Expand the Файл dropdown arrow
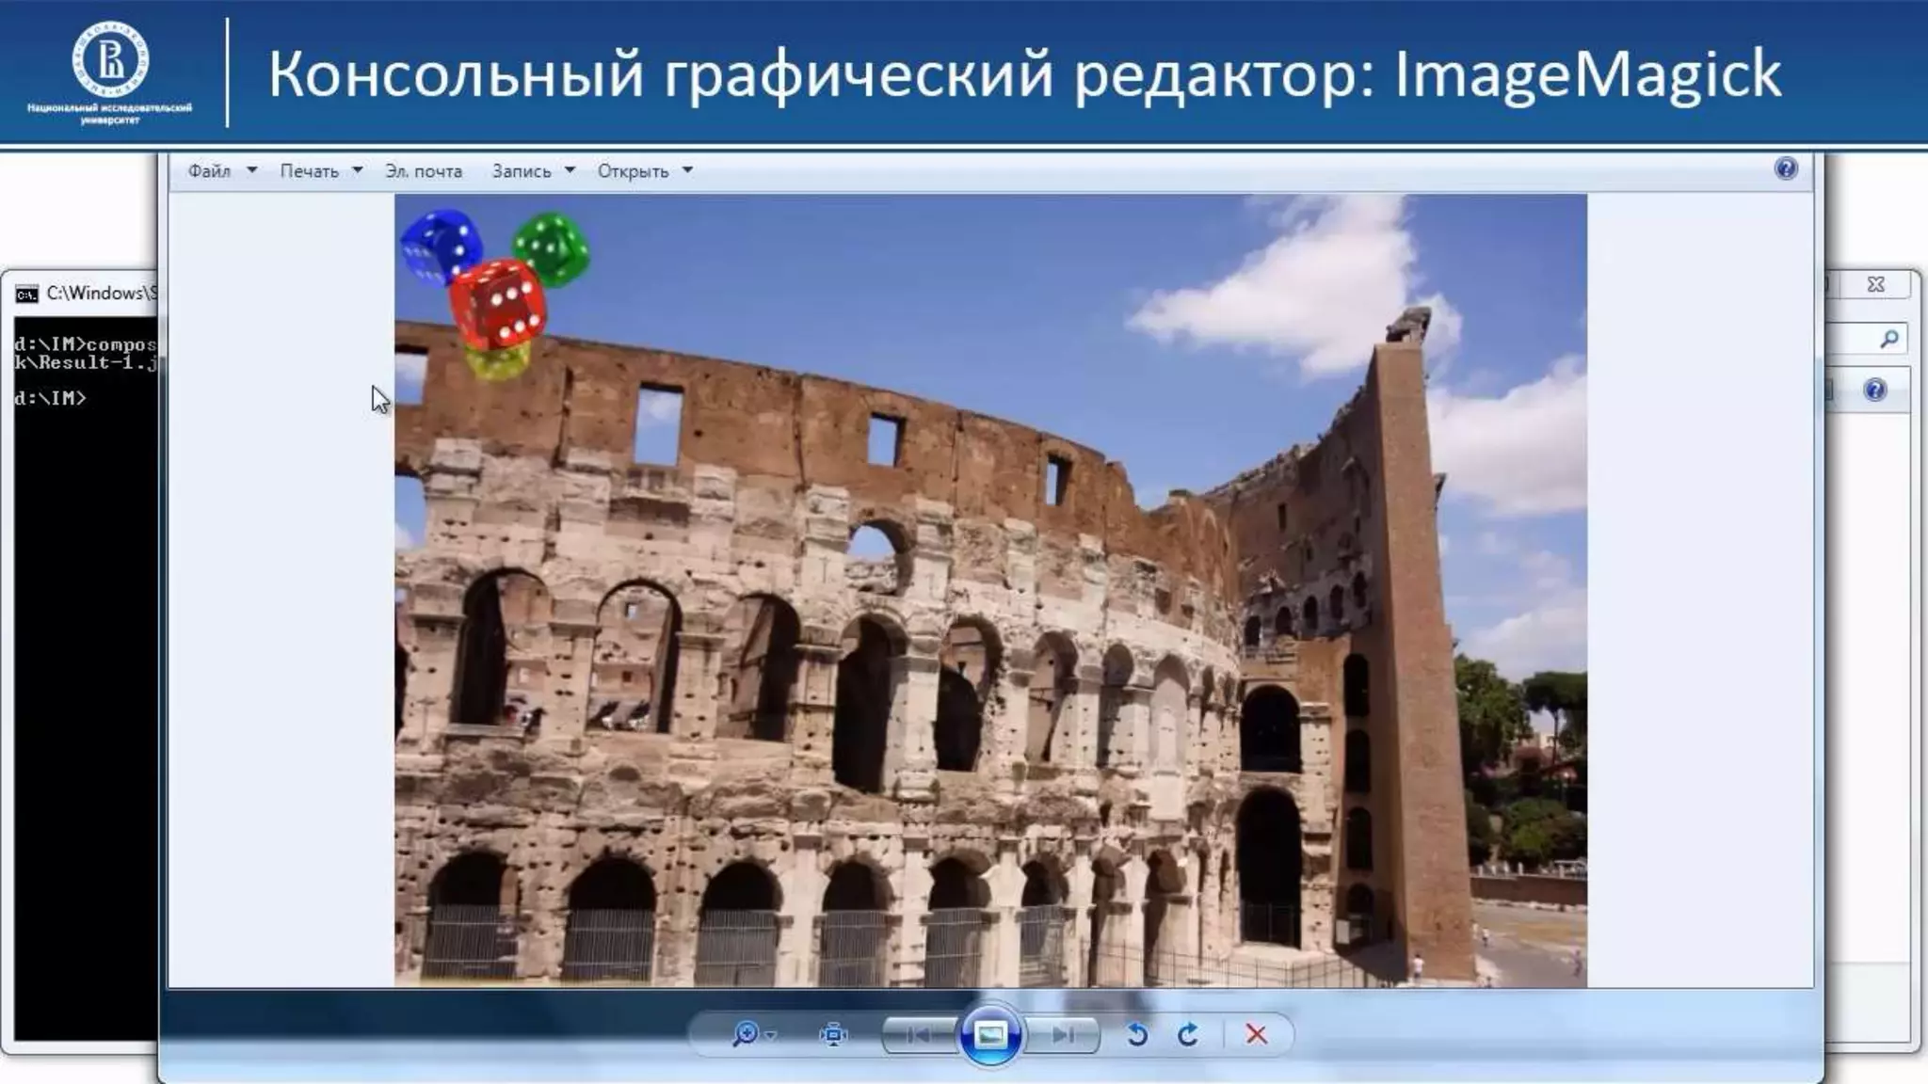This screenshot has height=1084, width=1928. click(251, 170)
